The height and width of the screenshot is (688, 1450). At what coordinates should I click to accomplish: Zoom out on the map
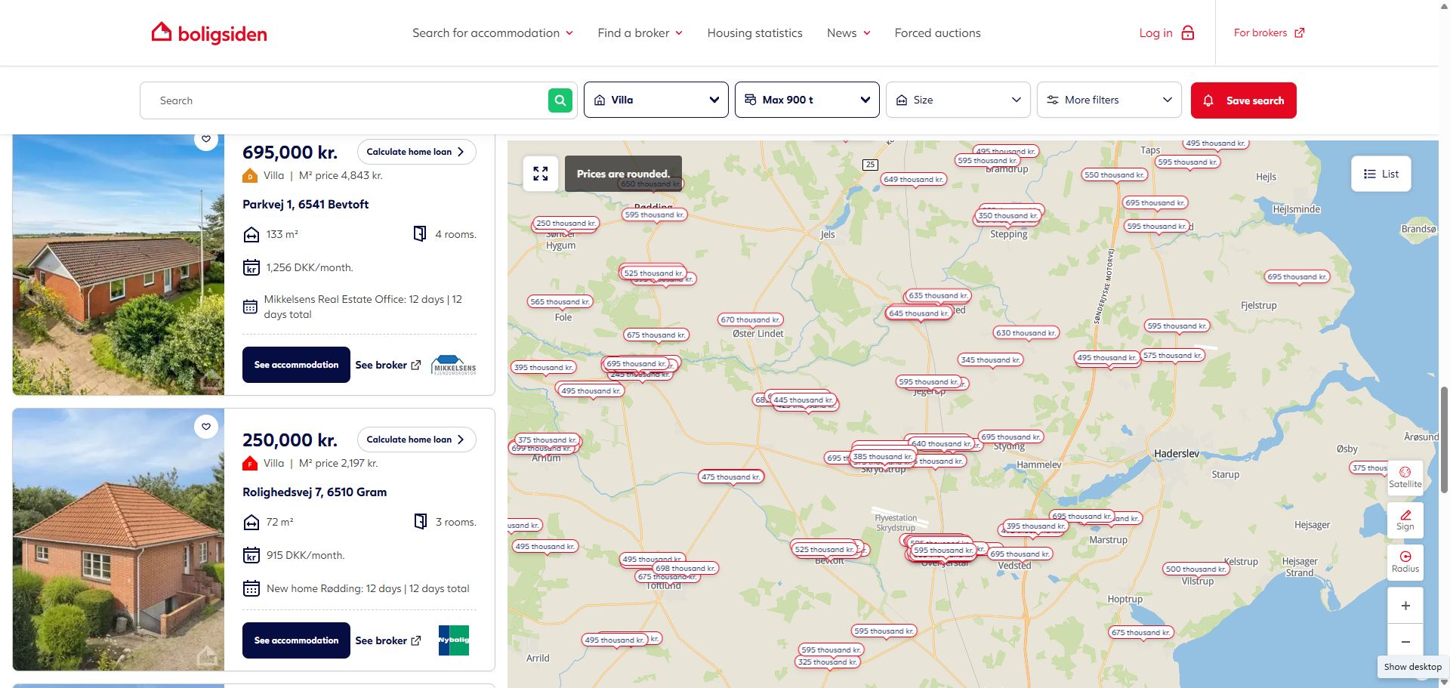(x=1405, y=642)
